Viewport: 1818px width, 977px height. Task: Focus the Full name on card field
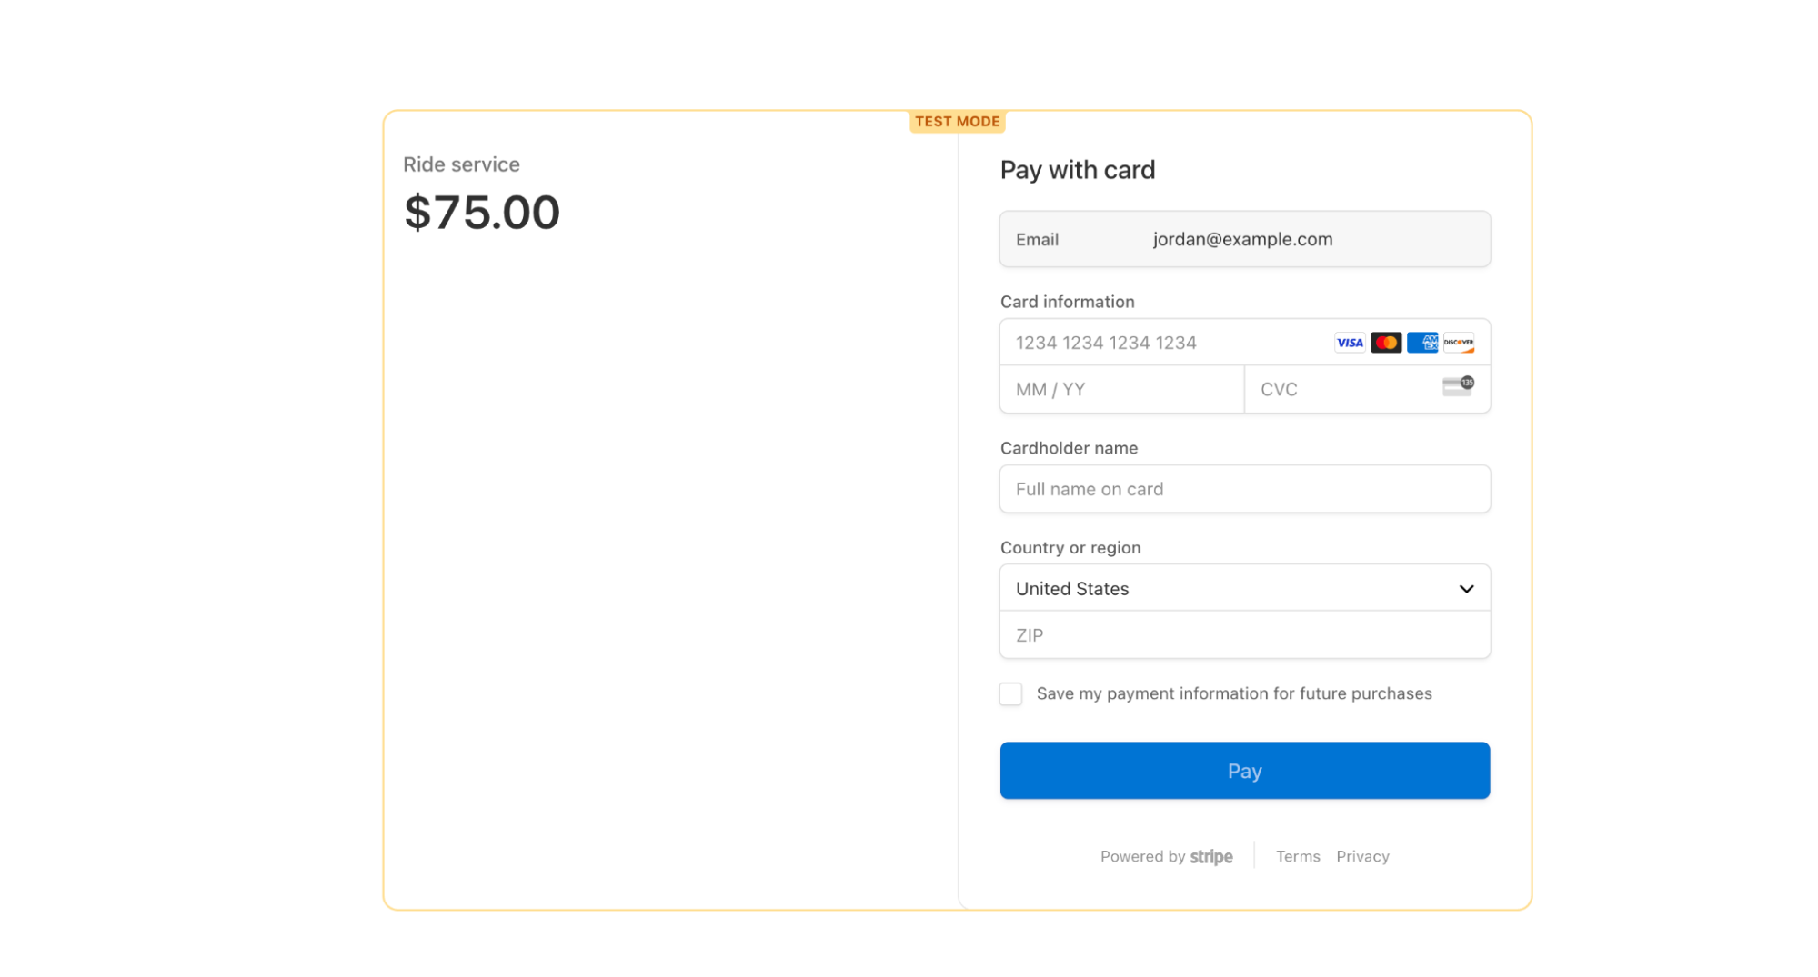click(1244, 490)
